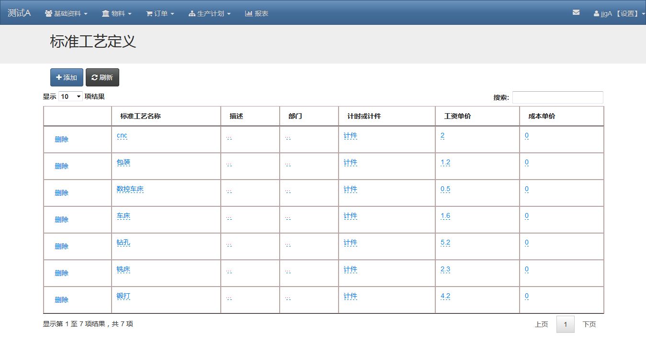Go to the 报表 reports page

(x=257, y=13)
